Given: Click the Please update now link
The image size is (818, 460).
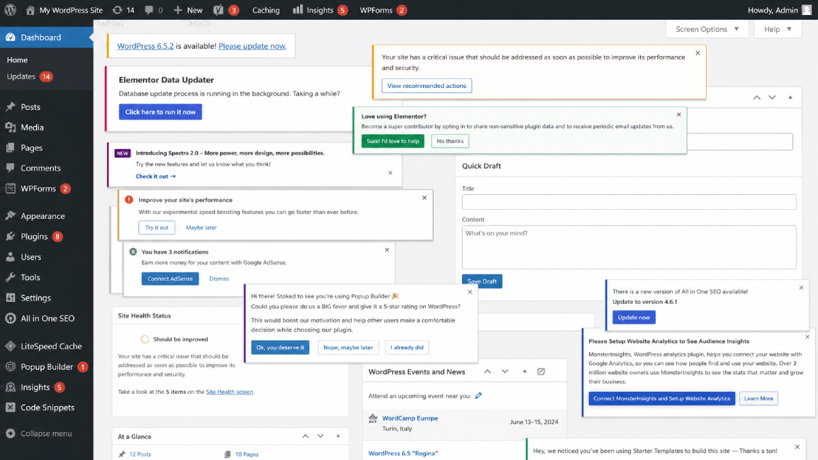Looking at the screenshot, I should 252,46.
